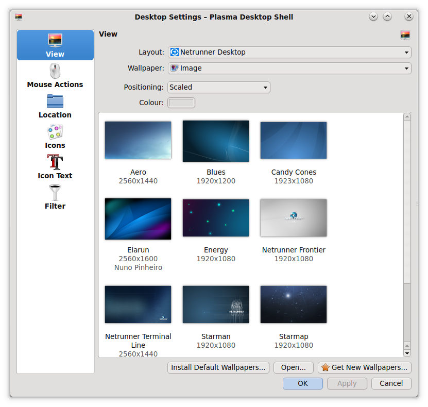Open the Location folder settings page
428x407 pixels.
click(x=55, y=106)
